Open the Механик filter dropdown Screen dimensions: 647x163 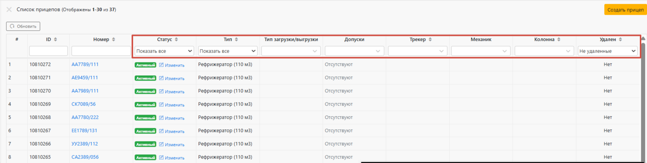pos(481,51)
